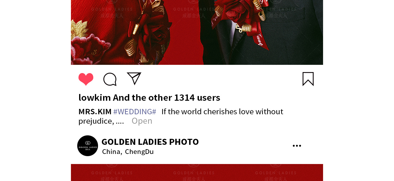Open comments via the speech bubble icon
Screen dimensions: 394x181
click(110, 79)
